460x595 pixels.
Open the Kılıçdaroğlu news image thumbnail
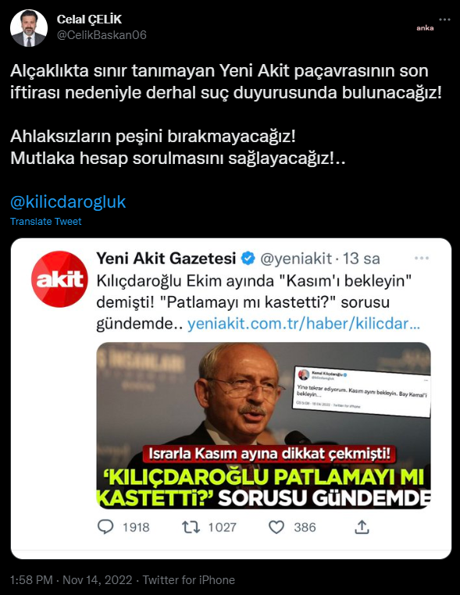263,426
